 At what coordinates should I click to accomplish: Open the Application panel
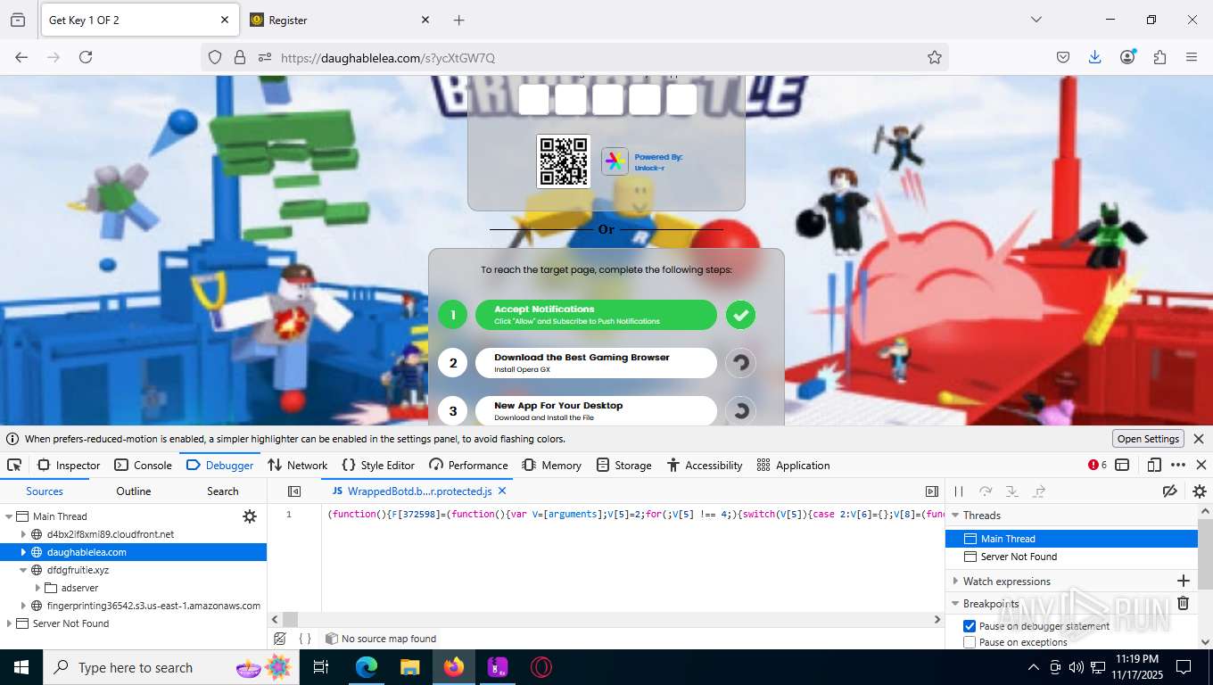(x=793, y=465)
